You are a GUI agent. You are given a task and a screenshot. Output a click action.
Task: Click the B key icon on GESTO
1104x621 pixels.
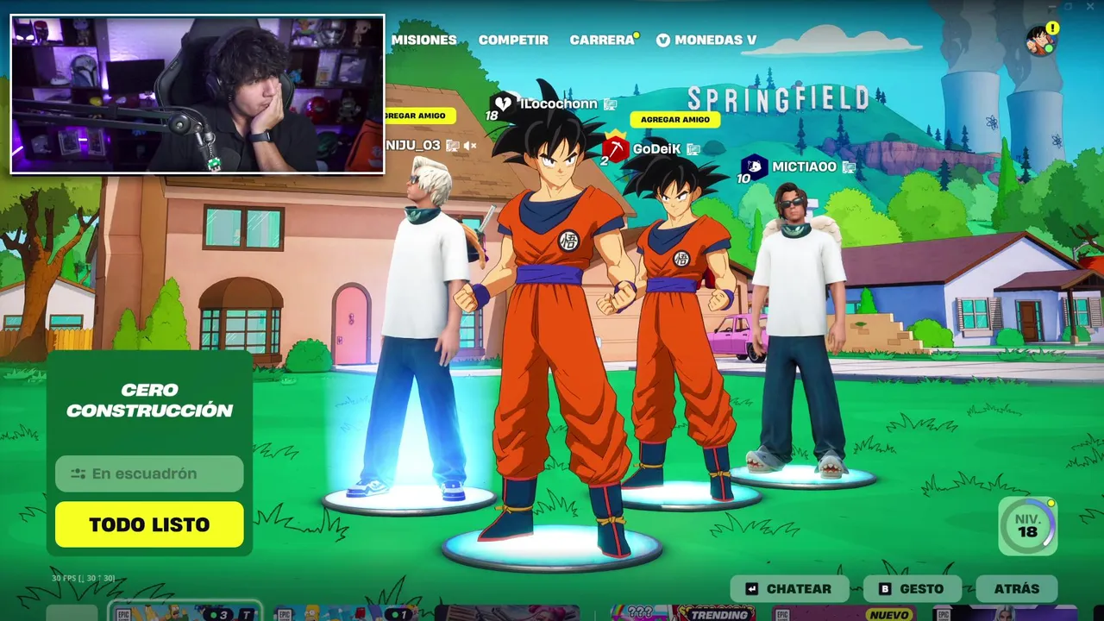click(884, 589)
